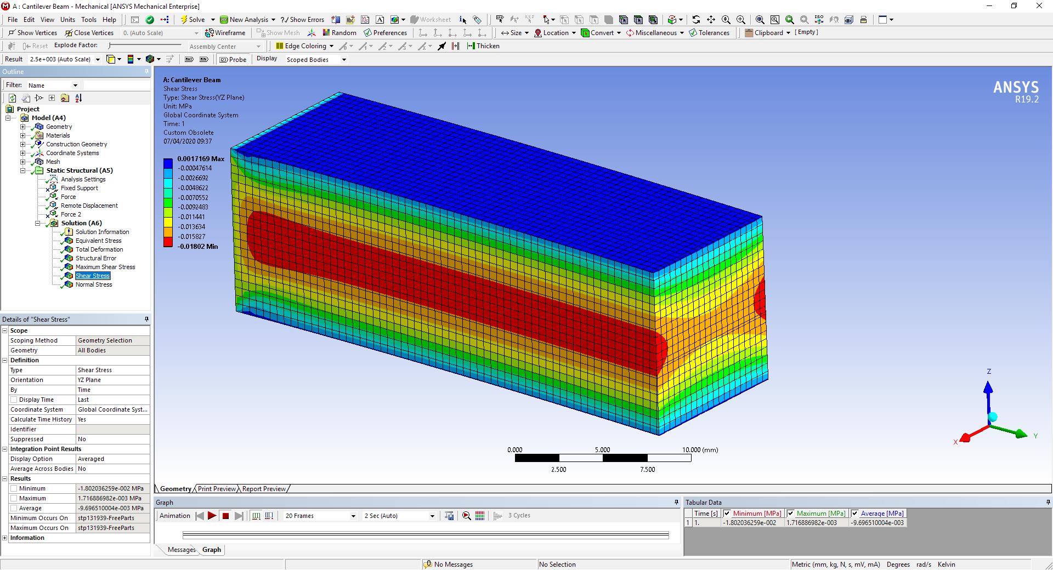The width and height of the screenshot is (1053, 570).
Task: Open the Tools menu
Action: tap(89, 20)
